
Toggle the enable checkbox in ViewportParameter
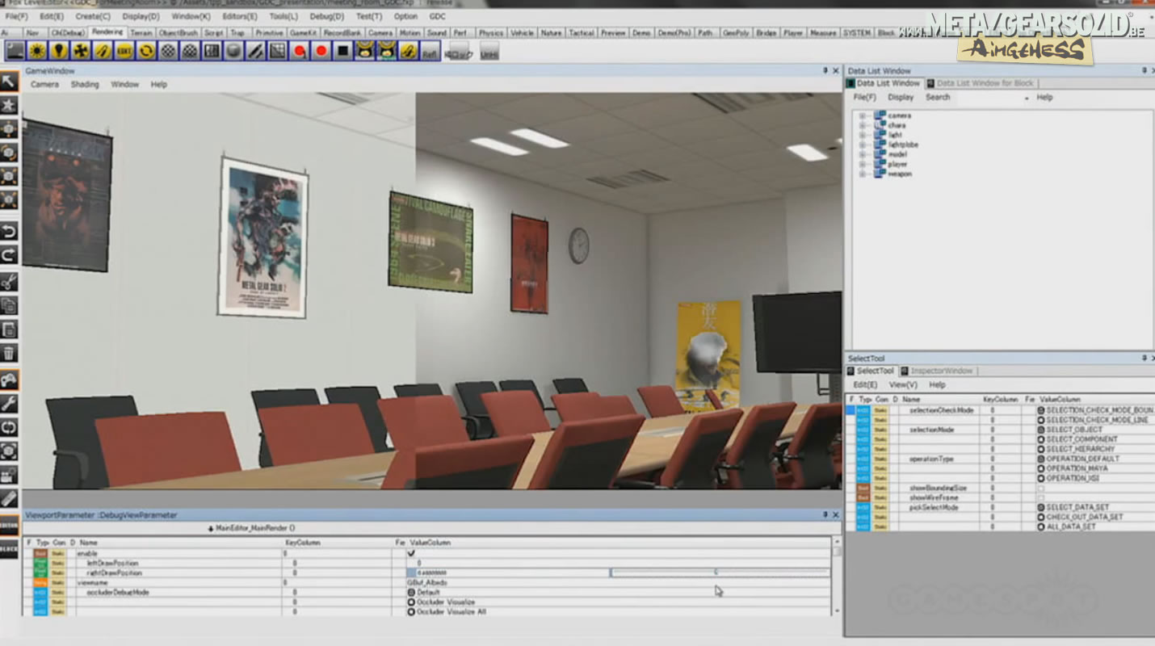pyautogui.click(x=411, y=554)
